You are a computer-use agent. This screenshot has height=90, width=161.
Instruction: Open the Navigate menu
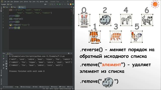[16, 1]
